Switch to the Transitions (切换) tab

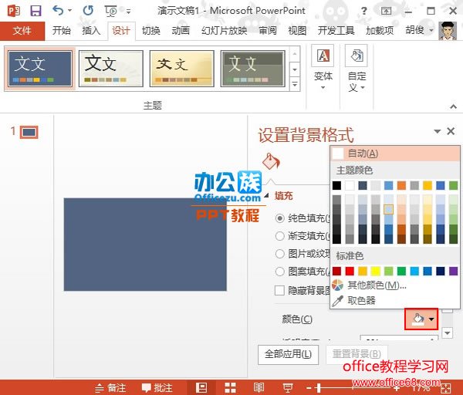151,30
